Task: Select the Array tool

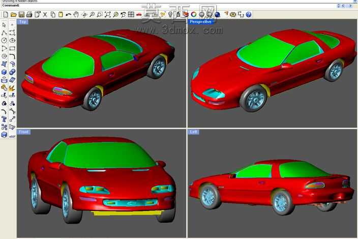Action: [4, 127]
